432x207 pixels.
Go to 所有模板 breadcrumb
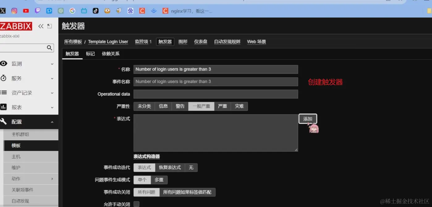point(73,42)
